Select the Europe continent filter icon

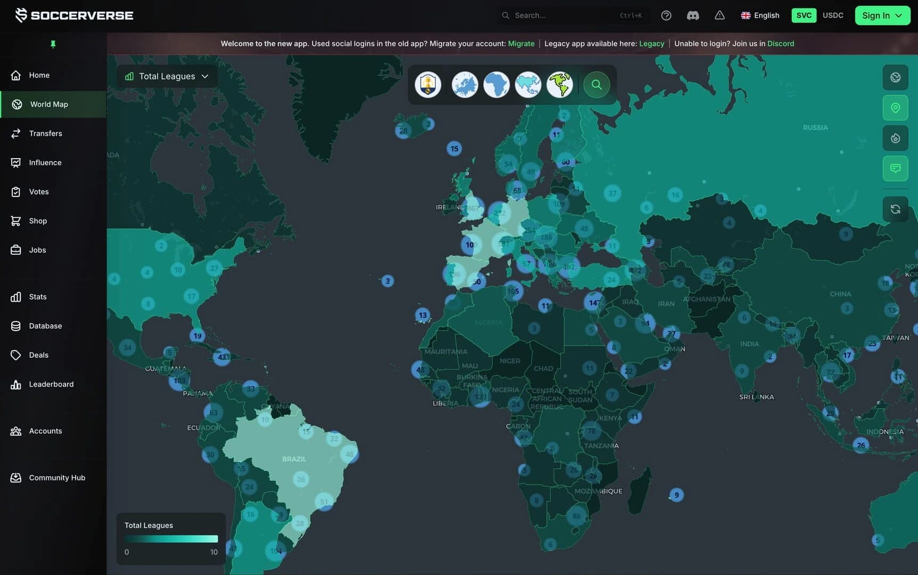(465, 85)
